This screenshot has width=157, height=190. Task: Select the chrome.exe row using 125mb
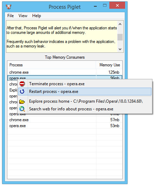65,72
